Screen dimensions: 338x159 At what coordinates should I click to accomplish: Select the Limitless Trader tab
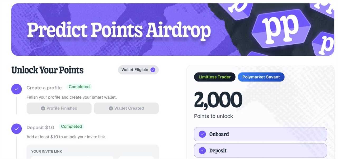214,77
